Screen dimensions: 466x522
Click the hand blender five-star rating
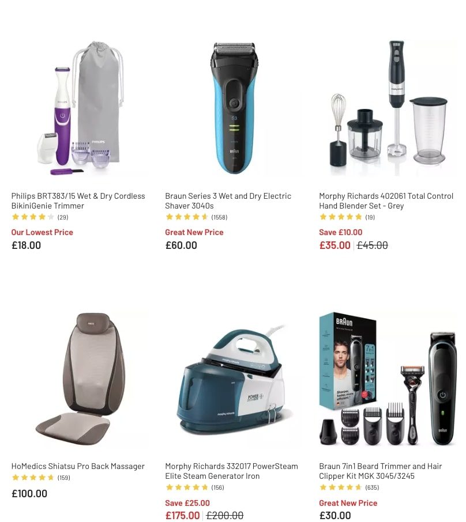point(341,217)
